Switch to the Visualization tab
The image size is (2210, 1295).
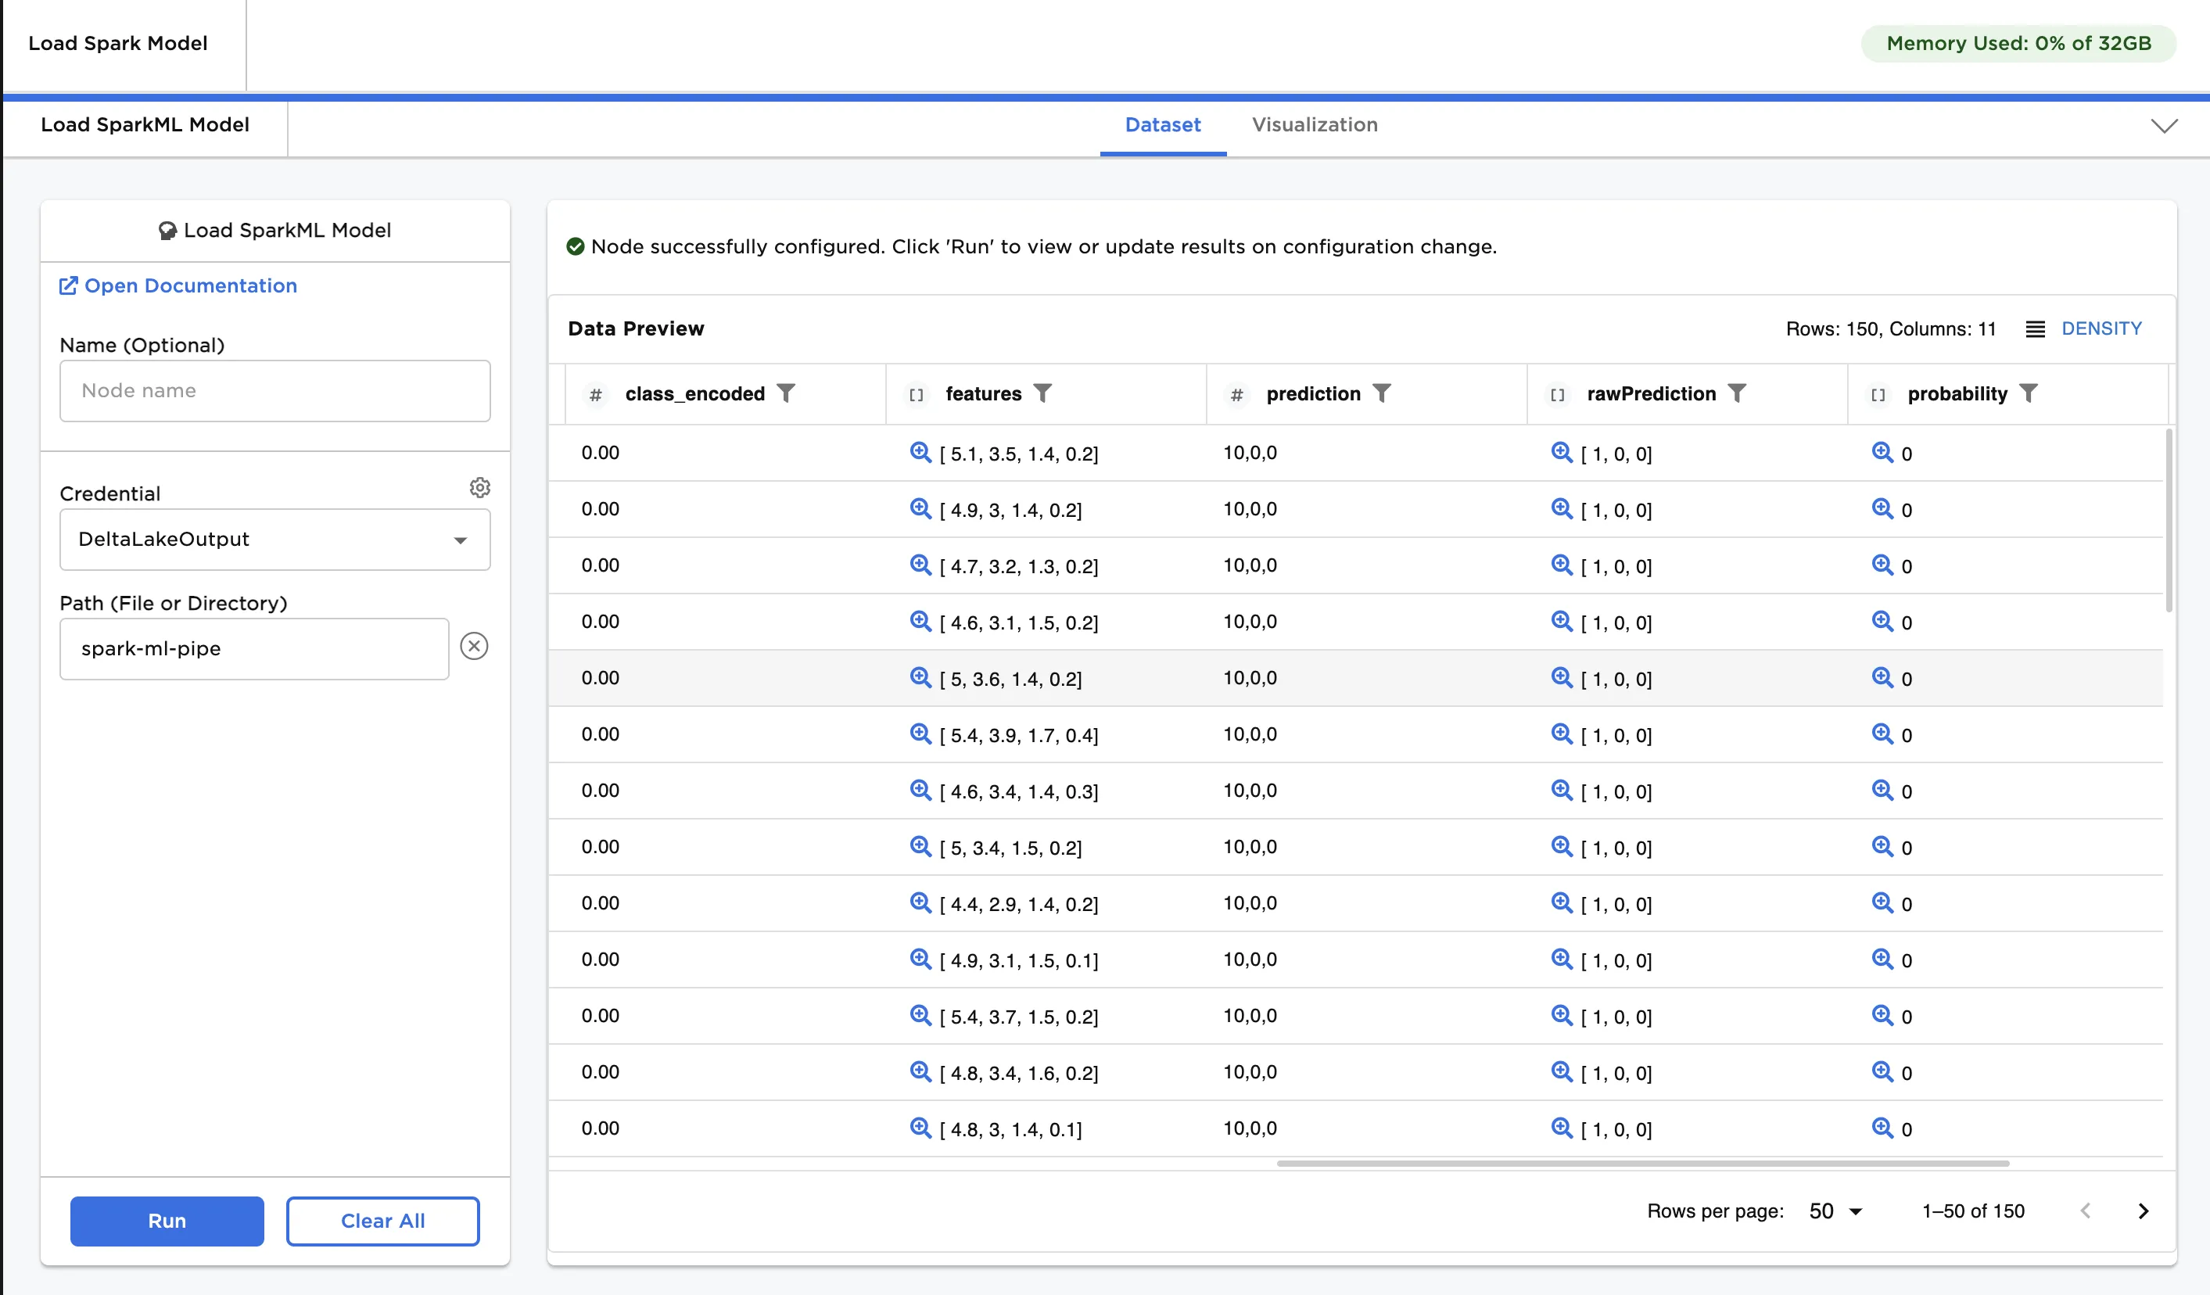coord(1314,125)
